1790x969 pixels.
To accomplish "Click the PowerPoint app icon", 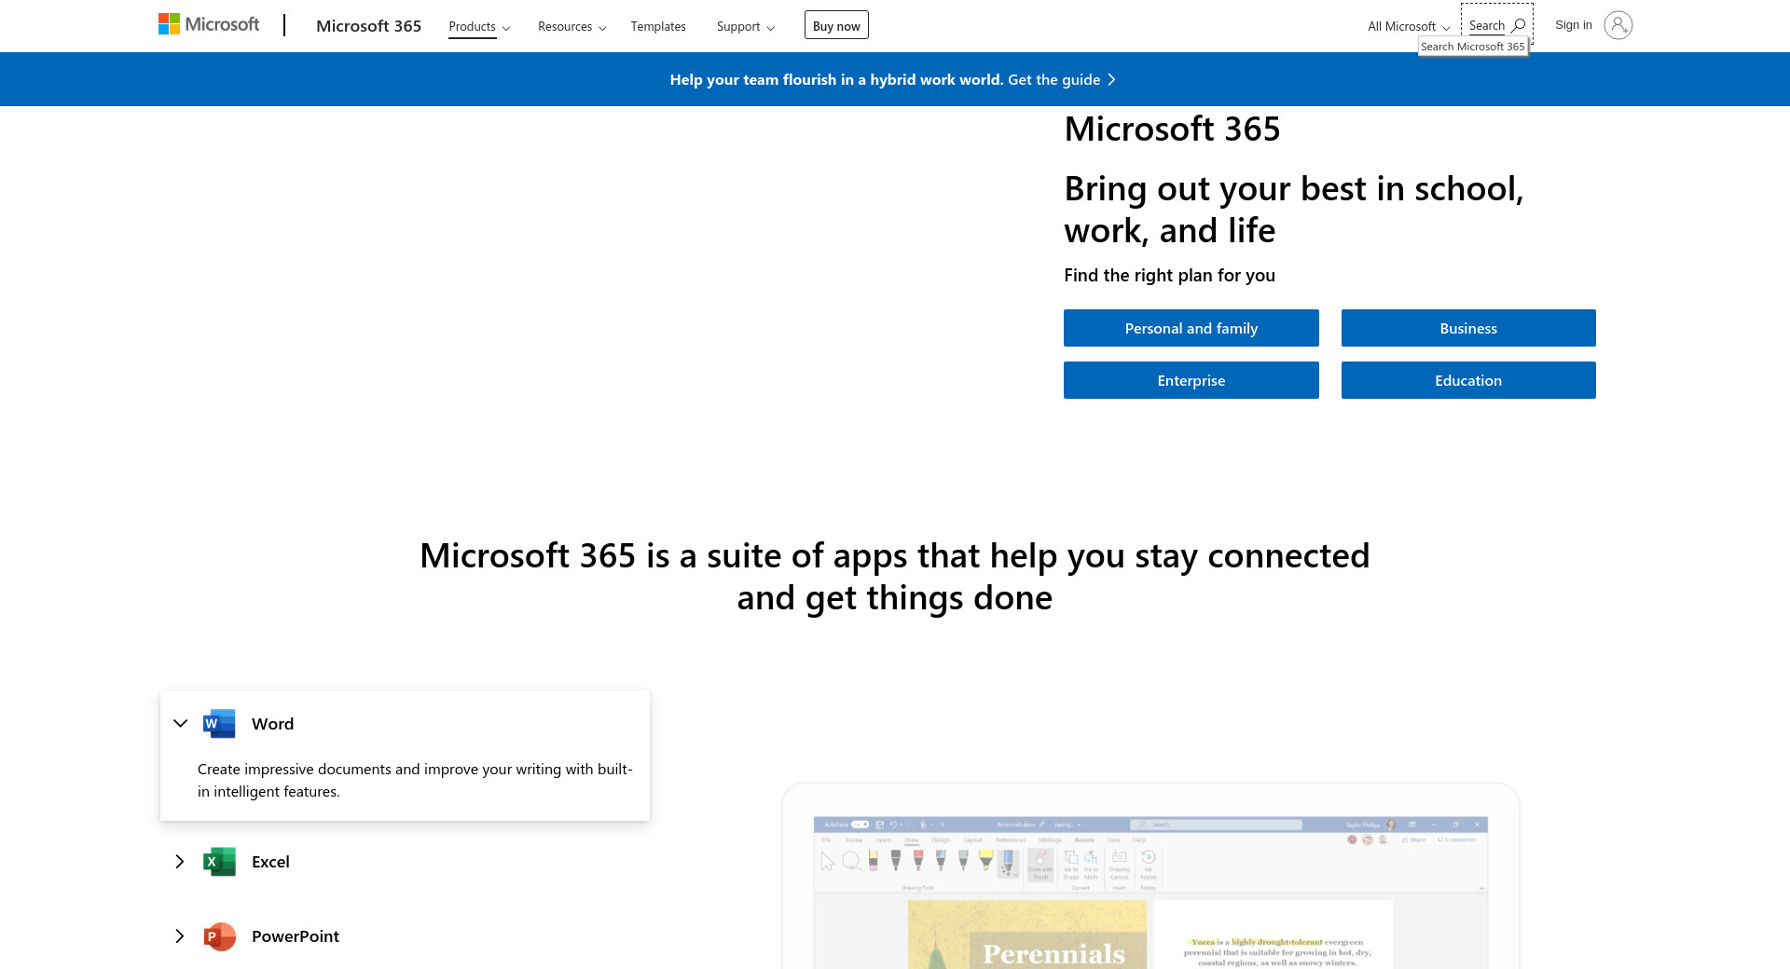I will point(219,936).
